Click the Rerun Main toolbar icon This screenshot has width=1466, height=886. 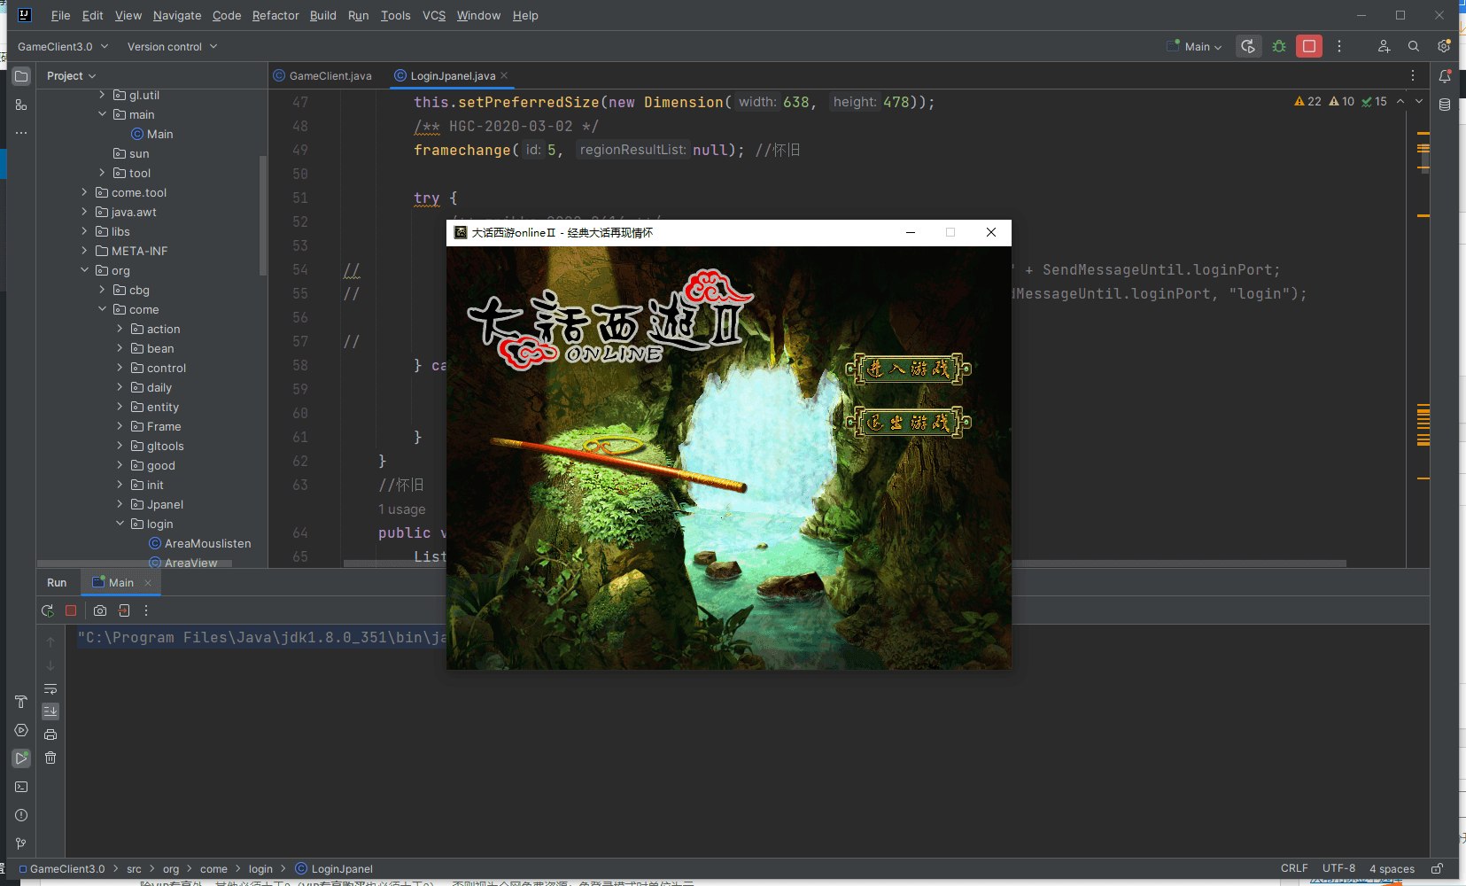pos(1248,46)
